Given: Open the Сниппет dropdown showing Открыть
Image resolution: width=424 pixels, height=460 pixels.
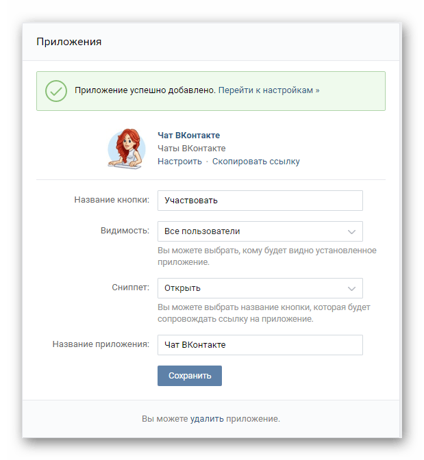Looking at the screenshot, I should (x=260, y=288).
